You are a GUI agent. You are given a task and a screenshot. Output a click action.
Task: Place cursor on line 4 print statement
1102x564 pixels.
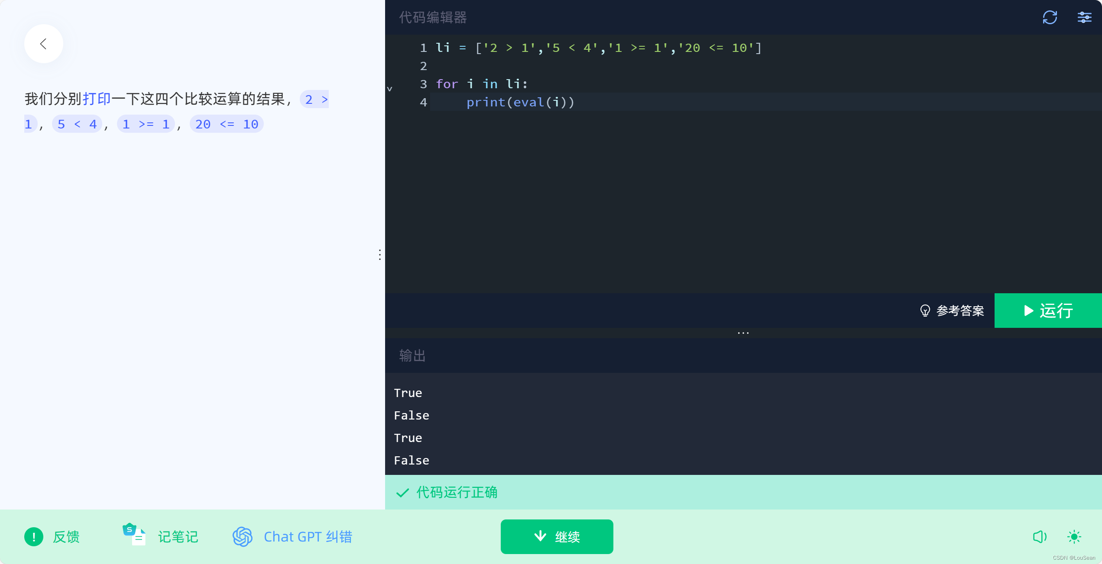520,102
